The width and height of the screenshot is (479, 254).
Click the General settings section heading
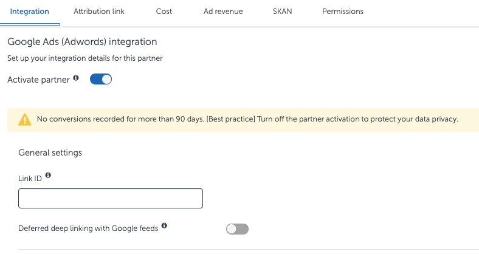click(x=50, y=153)
